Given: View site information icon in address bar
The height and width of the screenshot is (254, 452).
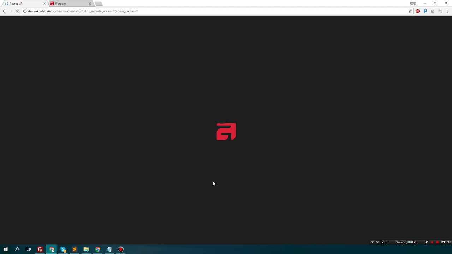Looking at the screenshot, I should (x=25, y=11).
